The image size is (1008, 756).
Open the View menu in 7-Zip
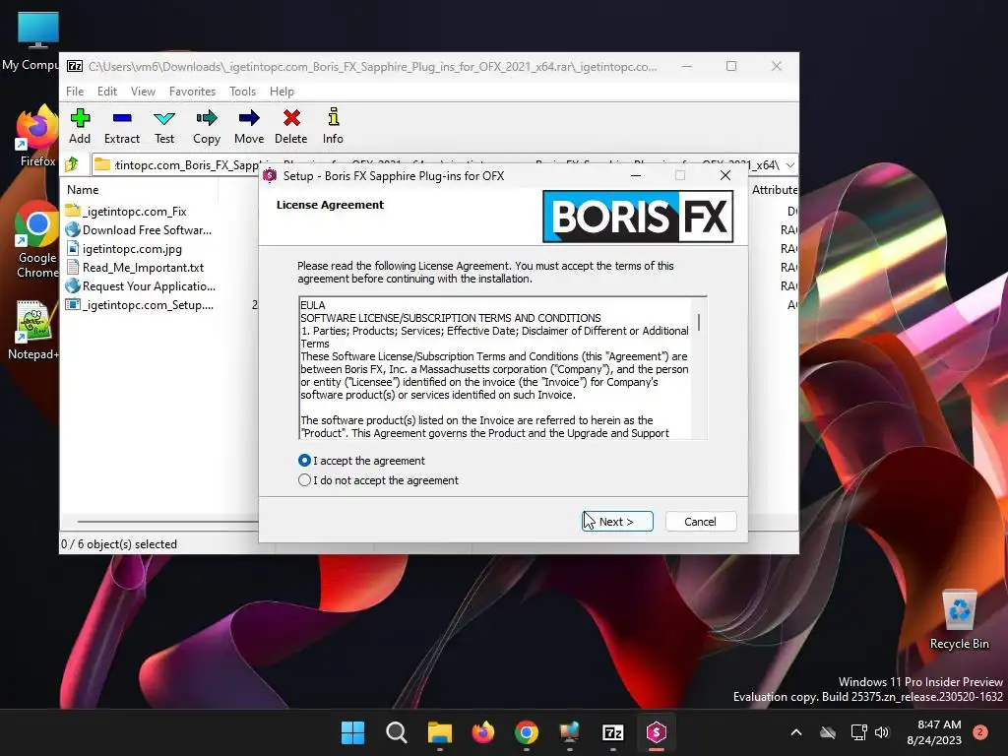coord(143,92)
